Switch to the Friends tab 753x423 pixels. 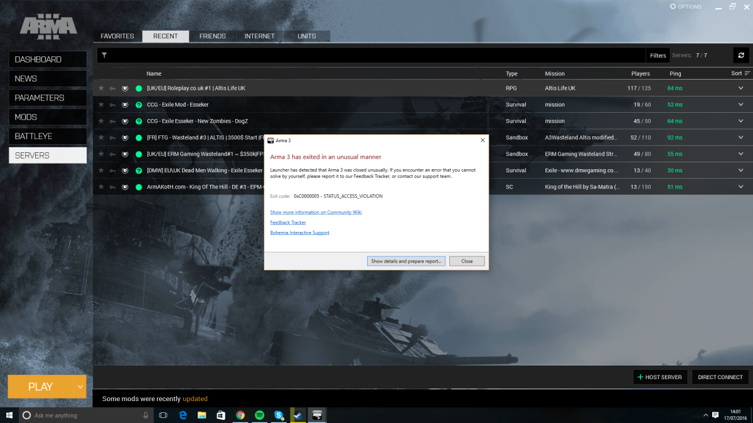213,36
